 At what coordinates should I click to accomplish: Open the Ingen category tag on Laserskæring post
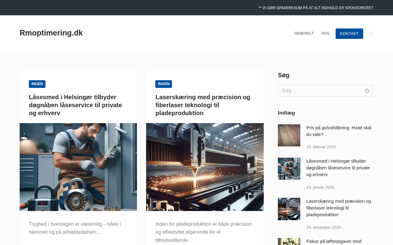pos(164,84)
